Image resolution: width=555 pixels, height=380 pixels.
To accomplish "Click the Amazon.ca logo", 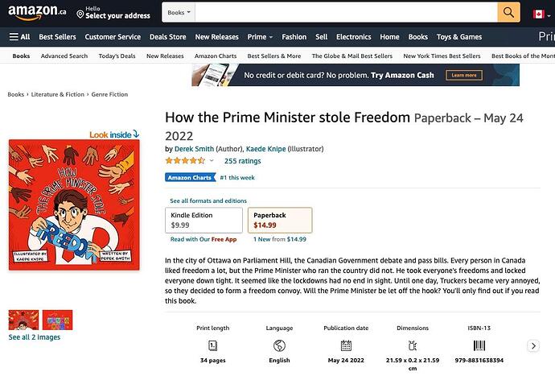I will pos(37,12).
